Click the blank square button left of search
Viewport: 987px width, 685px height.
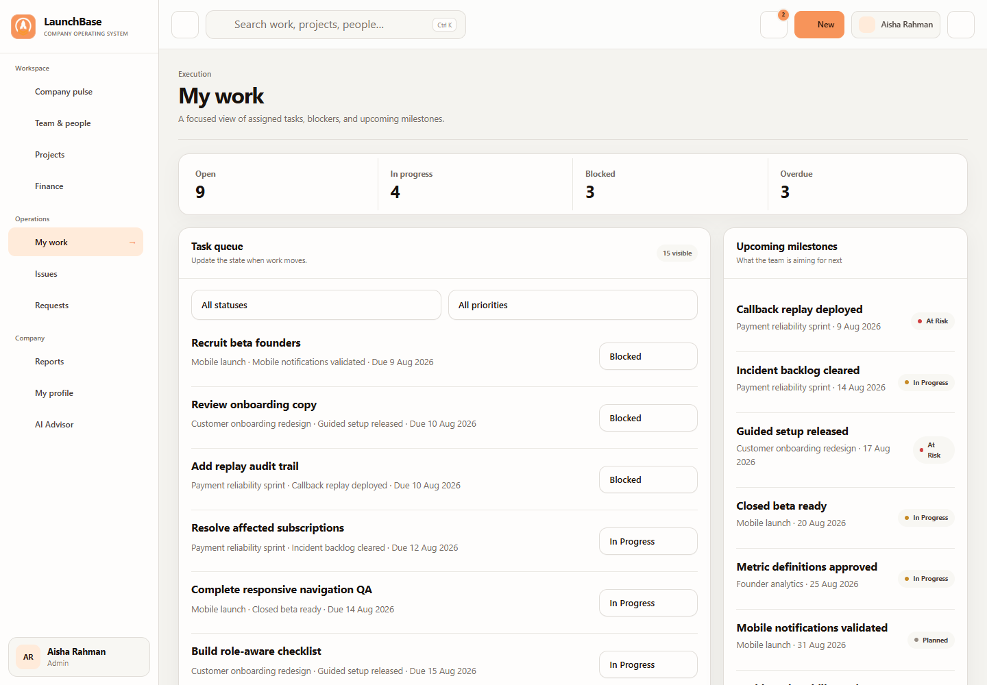click(185, 25)
